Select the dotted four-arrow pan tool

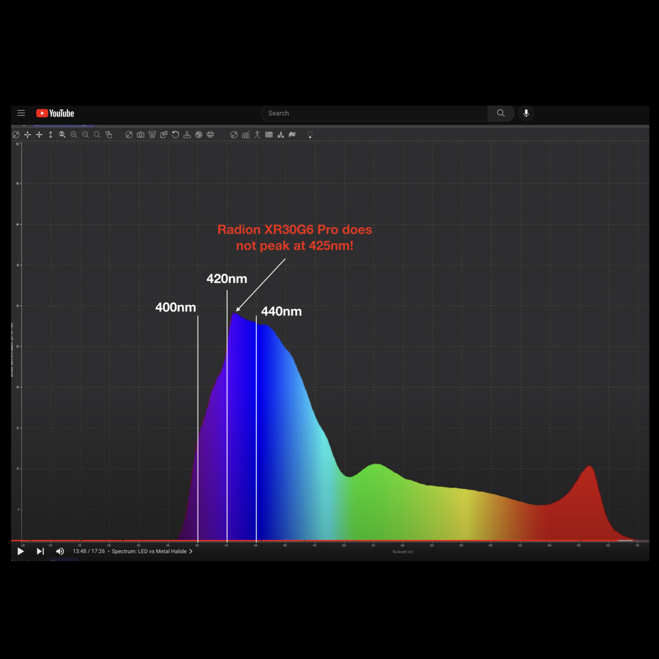pyautogui.click(x=27, y=135)
